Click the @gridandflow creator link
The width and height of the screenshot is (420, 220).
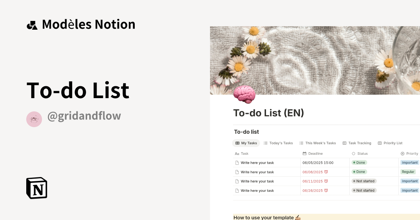tap(84, 116)
